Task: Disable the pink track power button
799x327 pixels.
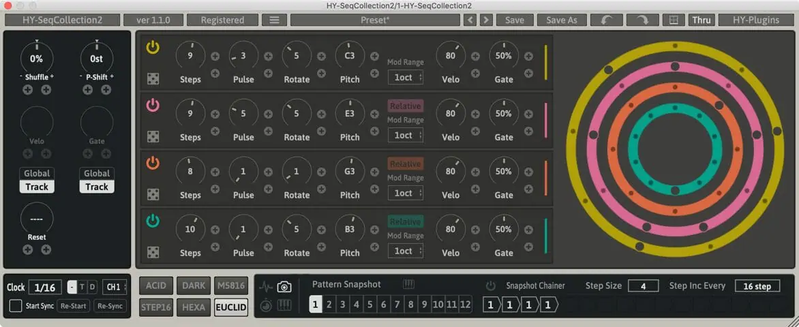Action: 153,105
